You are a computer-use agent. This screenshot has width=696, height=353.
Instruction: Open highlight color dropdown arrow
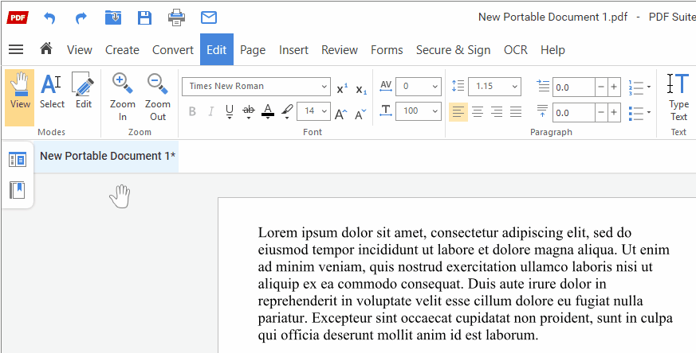pos(287,118)
